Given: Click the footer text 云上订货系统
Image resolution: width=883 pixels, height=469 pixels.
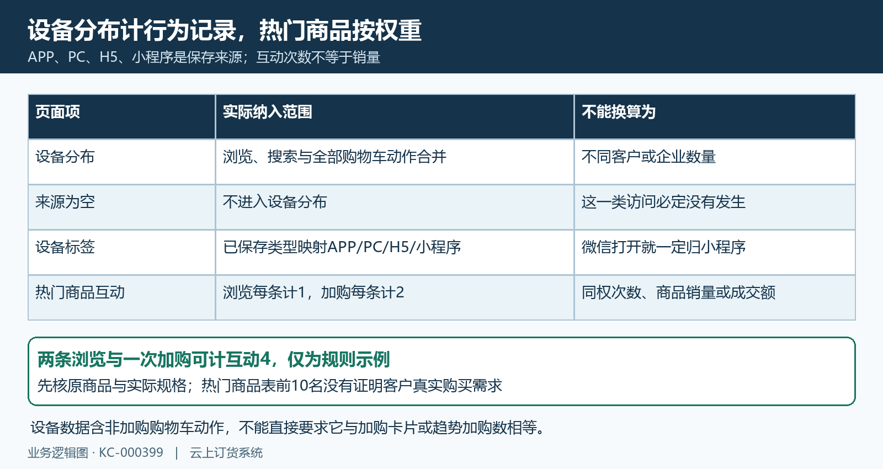Looking at the screenshot, I should point(226,453).
